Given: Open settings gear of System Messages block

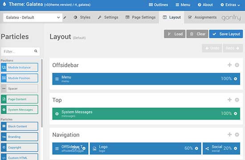Looking at the screenshot, I should [x=236, y=114].
